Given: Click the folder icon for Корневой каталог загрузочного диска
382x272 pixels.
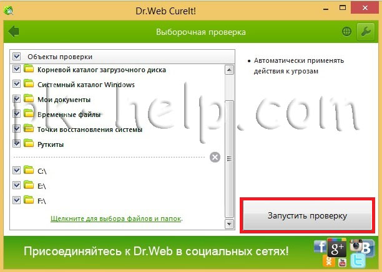Looking at the screenshot, I should [x=29, y=68].
